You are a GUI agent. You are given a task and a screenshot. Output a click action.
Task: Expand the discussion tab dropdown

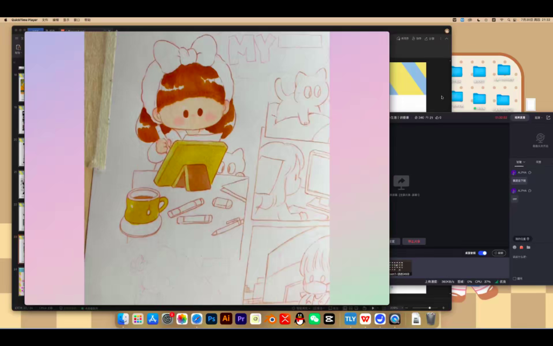520,162
